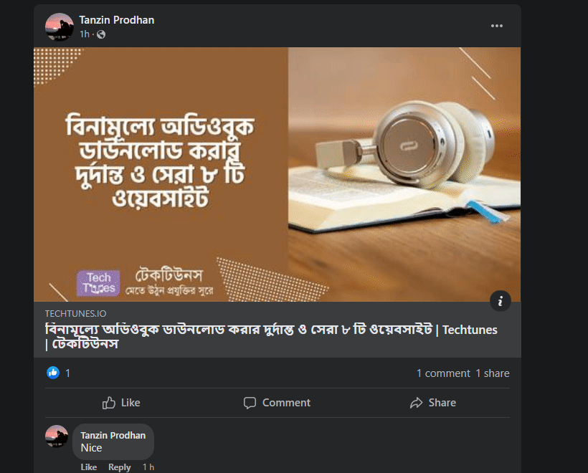Viewport: 588px width, 473px height.
Task: Open commenter's profile picture avatar
Action: point(57,436)
